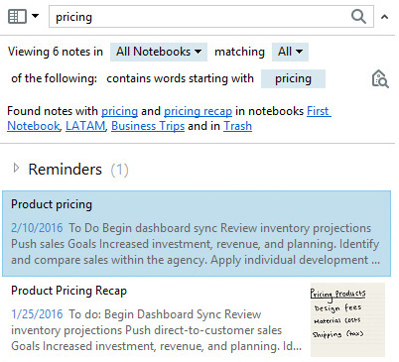Expand the Reminders section triangle
399x362 pixels.
click(16, 169)
